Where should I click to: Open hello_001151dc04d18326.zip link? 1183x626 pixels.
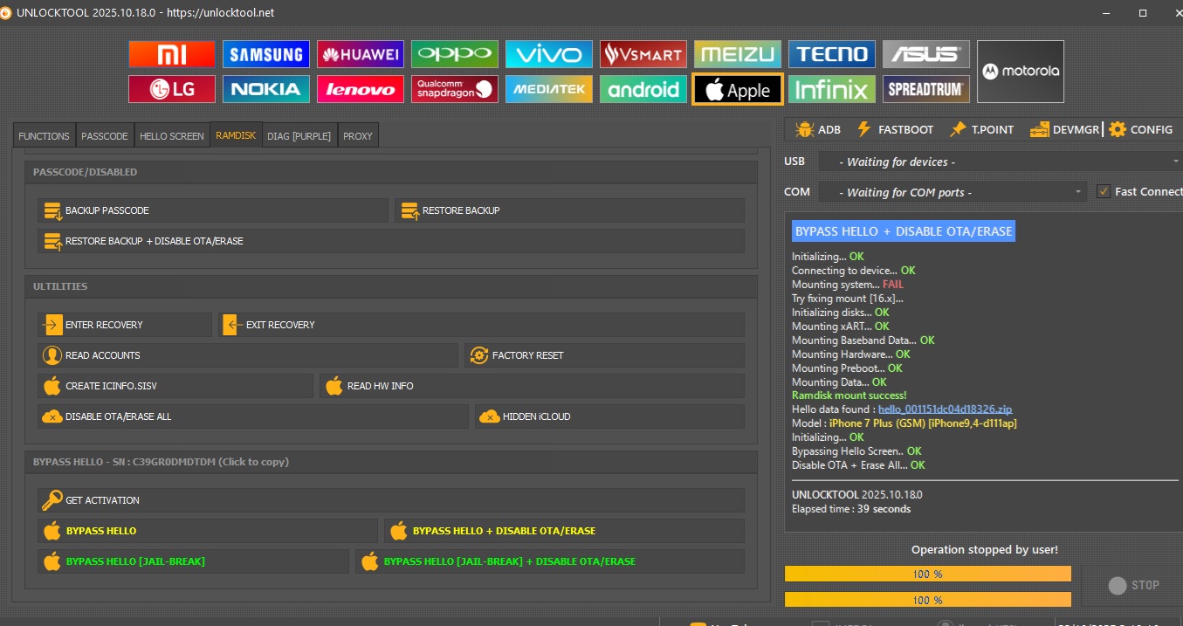point(945,409)
